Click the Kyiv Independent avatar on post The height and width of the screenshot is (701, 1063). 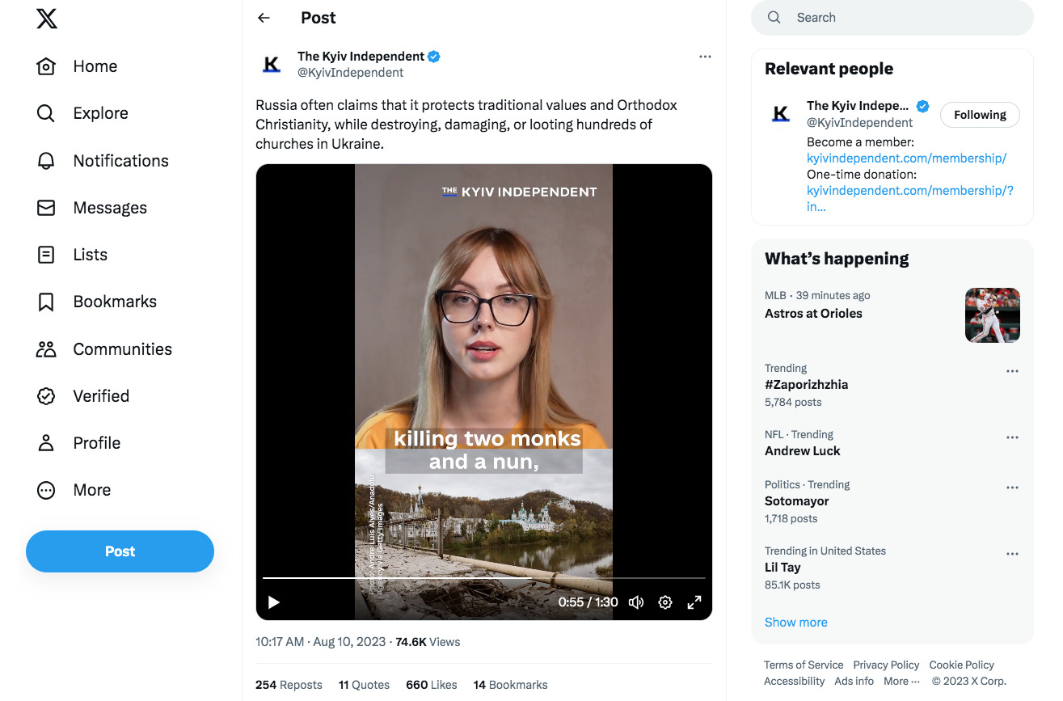click(x=272, y=64)
